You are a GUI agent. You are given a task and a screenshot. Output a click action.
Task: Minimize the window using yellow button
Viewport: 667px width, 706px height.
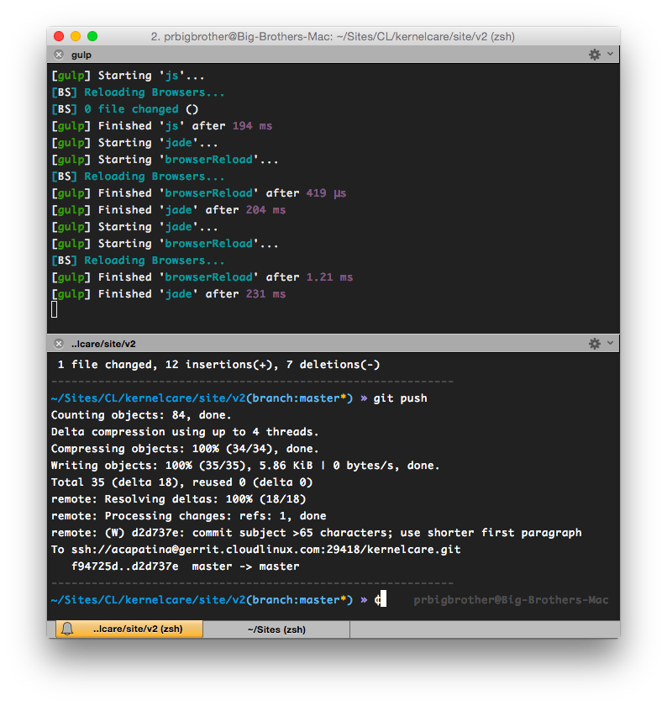[x=76, y=36]
